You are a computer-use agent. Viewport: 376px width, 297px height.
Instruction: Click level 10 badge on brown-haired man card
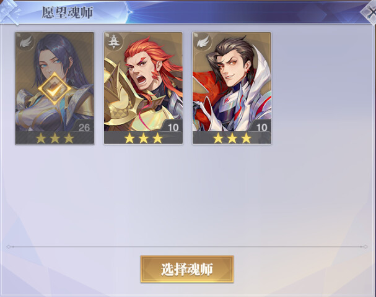click(x=262, y=127)
